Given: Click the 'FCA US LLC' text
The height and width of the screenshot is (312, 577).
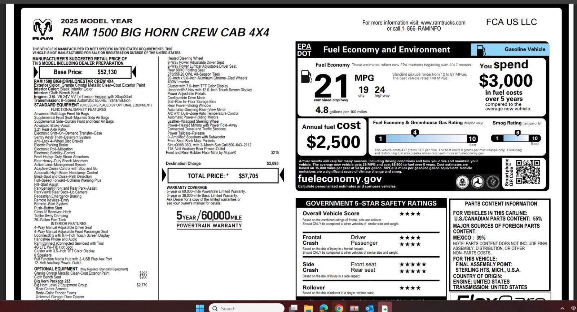Looking at the screenshot, I should coord(511,22).
